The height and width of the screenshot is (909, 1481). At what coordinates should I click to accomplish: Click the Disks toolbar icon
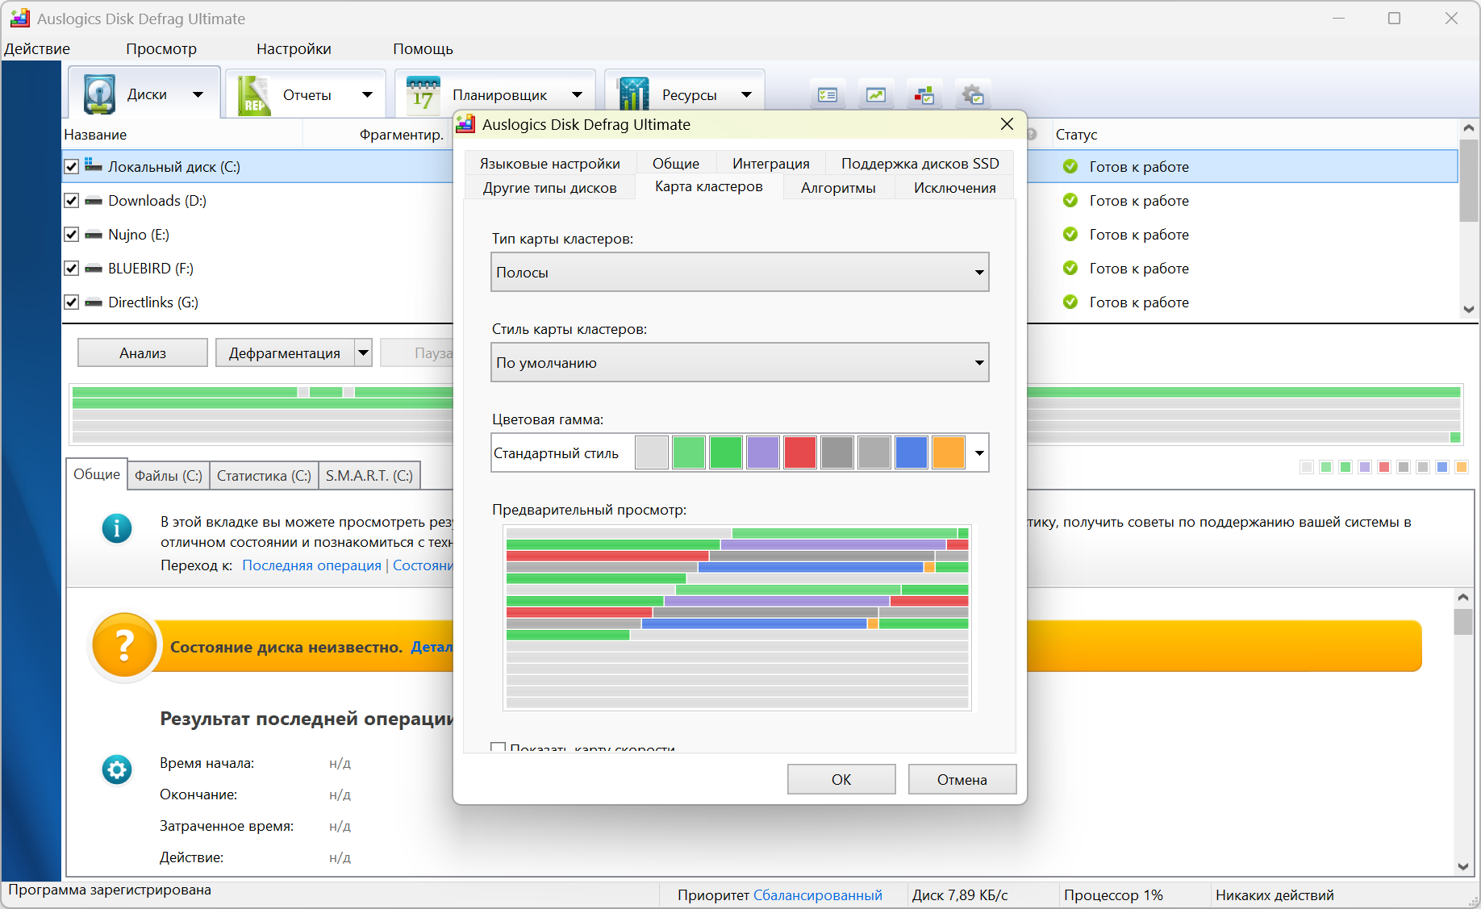(99, 94)
